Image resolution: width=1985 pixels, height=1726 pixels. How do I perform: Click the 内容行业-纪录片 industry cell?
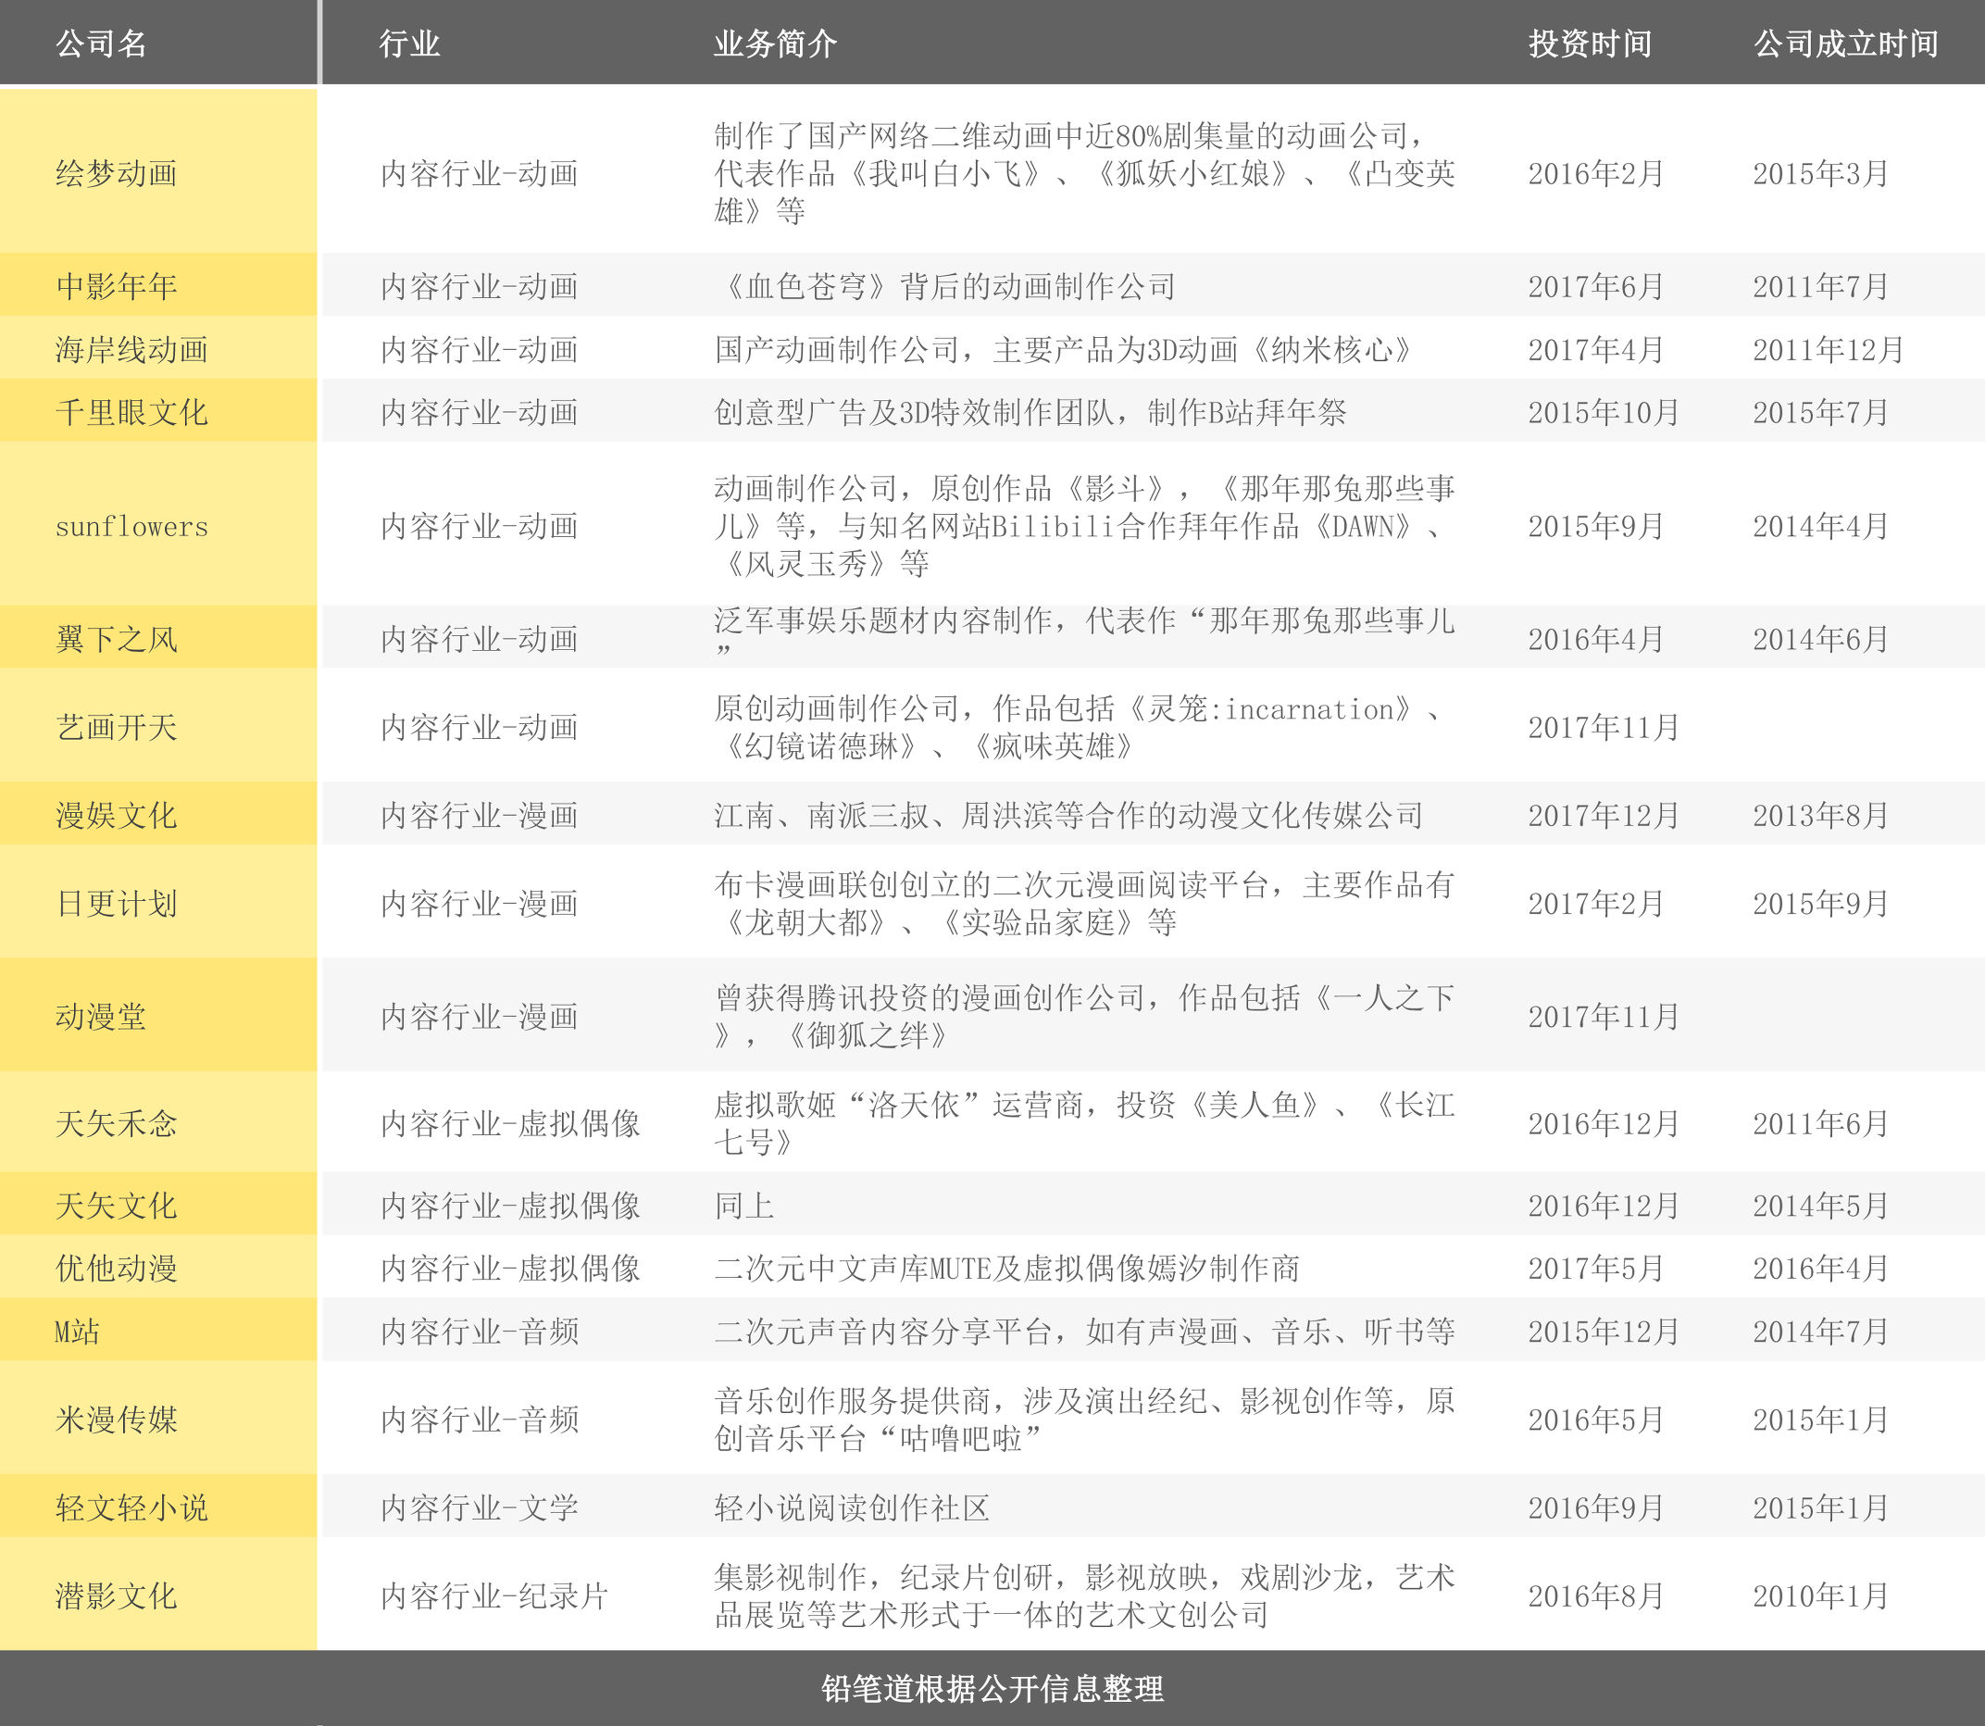(x=494, y=1596)
